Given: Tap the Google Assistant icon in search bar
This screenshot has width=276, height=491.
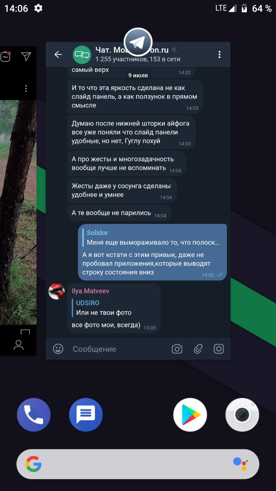Looking at the screenshot, I should [240, 464].
